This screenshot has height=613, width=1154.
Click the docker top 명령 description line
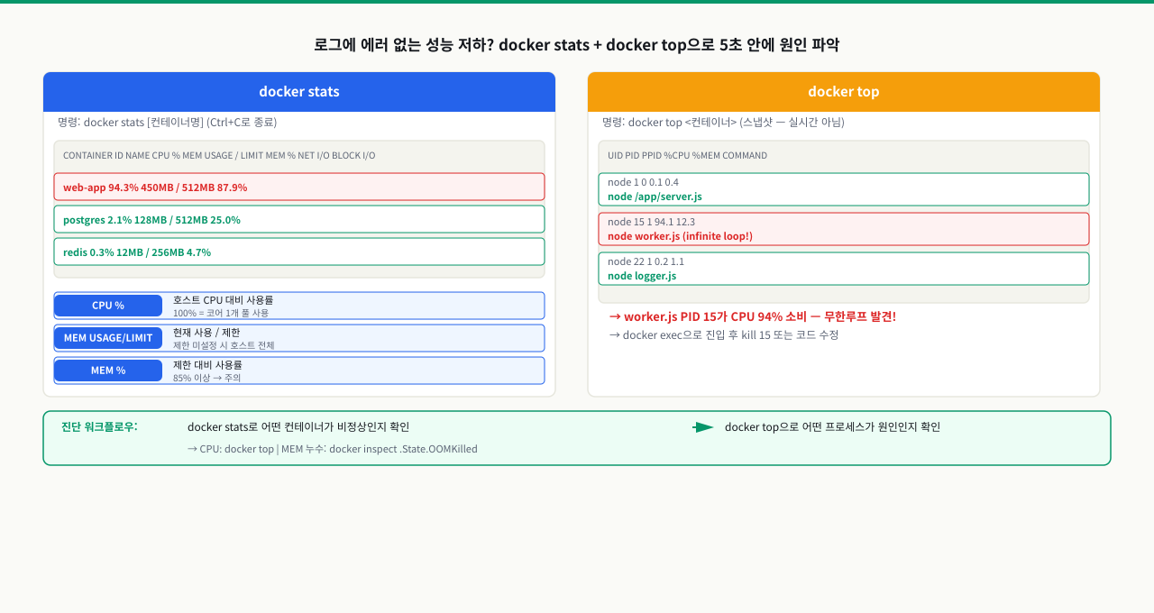(723, 122)
